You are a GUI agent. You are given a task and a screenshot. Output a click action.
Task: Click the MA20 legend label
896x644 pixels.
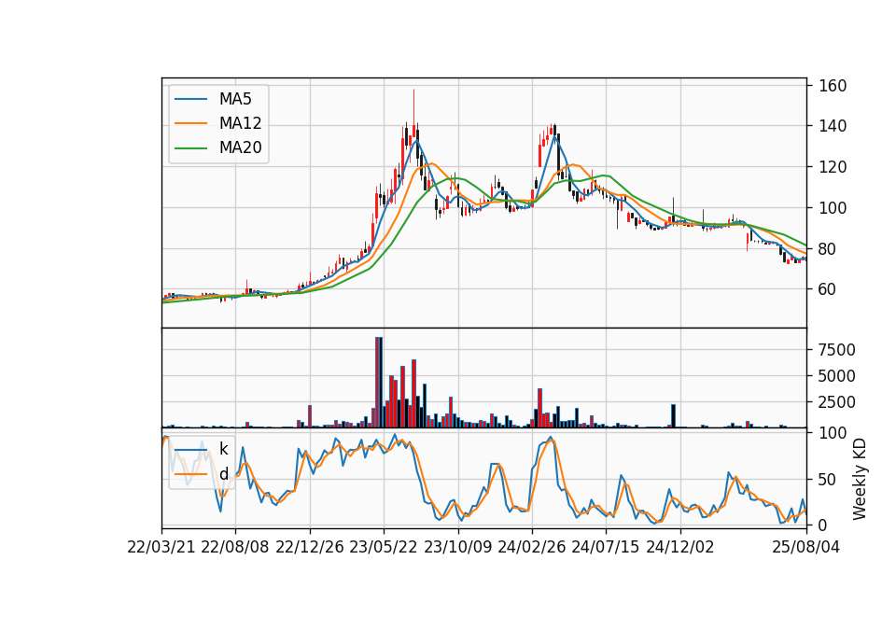click(241, 147)
